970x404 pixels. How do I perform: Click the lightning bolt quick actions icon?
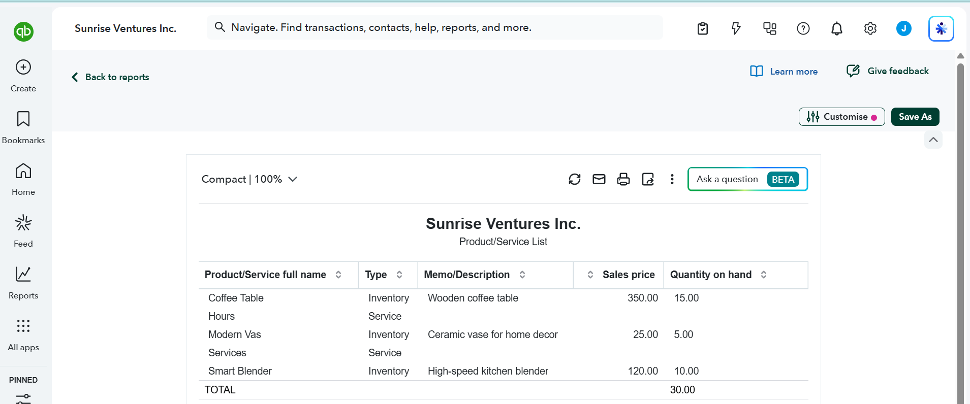(736, 28)
